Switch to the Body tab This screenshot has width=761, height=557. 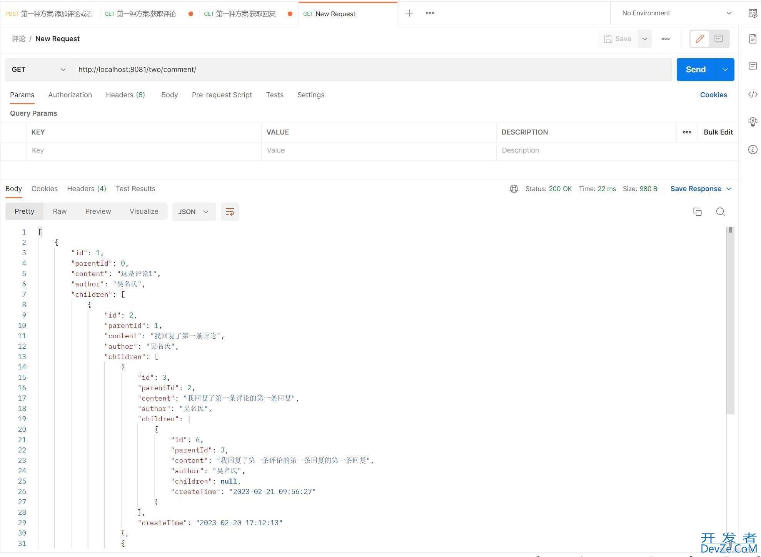170,95
